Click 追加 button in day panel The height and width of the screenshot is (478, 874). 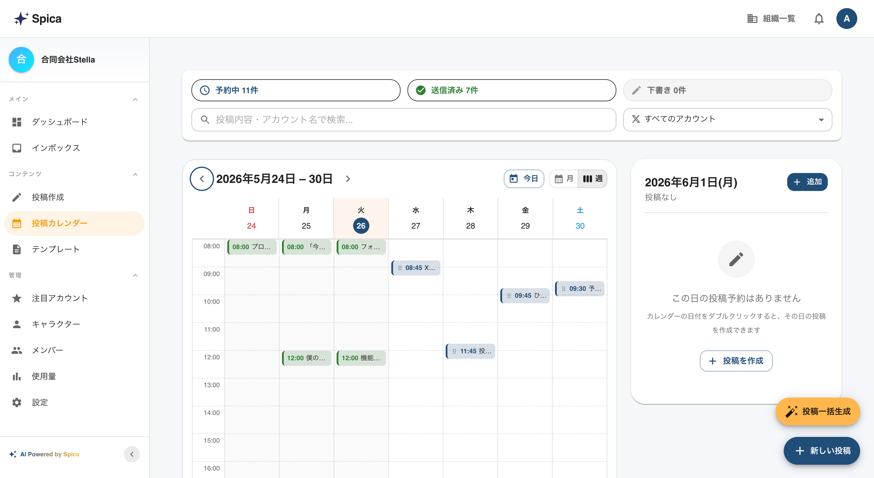pyautogui.click(x=807, y=182)
